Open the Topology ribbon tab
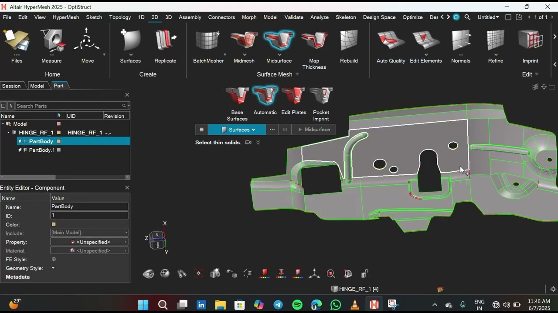This screenshot has height=313, width=558. coord(120,17)
